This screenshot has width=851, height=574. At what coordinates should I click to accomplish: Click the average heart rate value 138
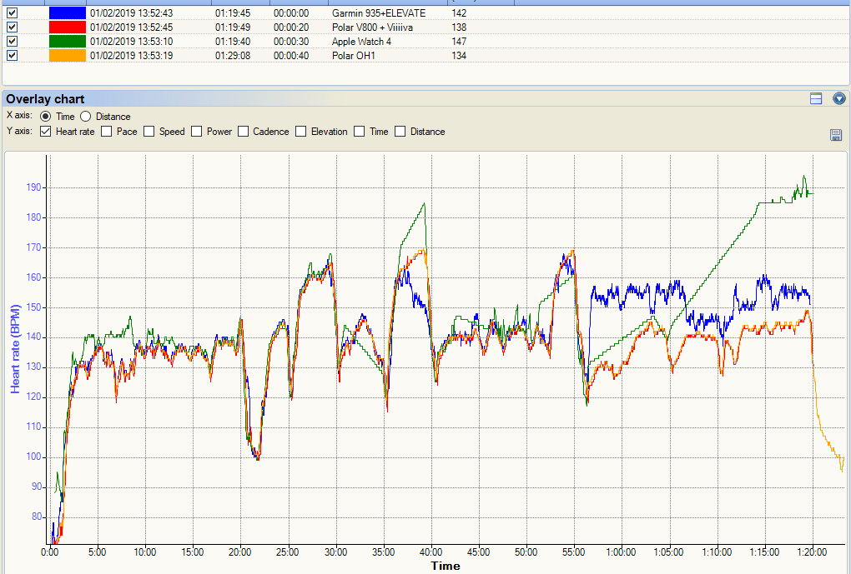point(459,27)
